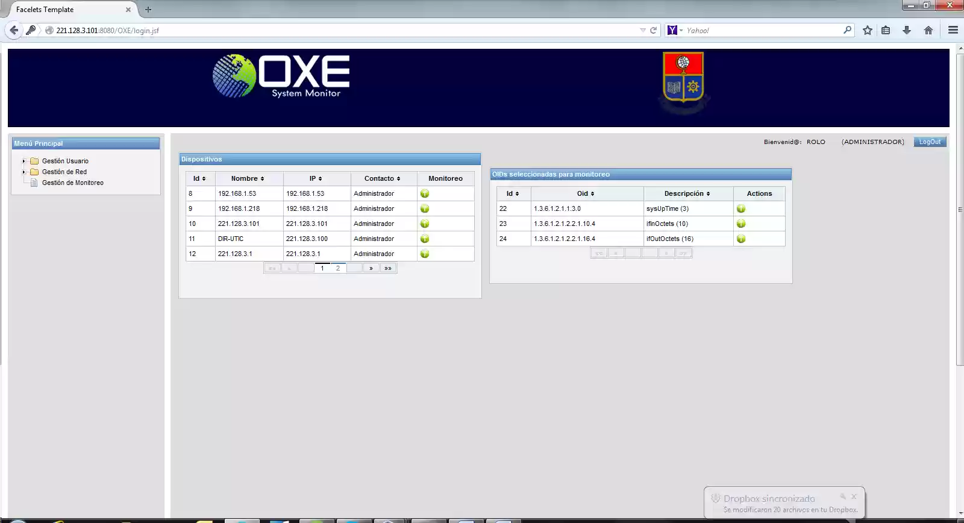Image resolution: width=964 pixels, height=523 pixels.
Task: Click Dropbox sincronizado notification text
Action: [x=769, y=498]
